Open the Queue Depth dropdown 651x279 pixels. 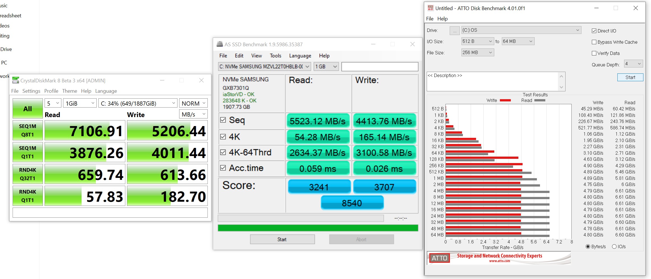click(633, 64)
